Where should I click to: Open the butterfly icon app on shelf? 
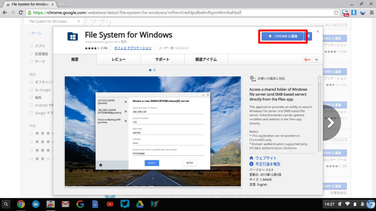click(155, 204)
